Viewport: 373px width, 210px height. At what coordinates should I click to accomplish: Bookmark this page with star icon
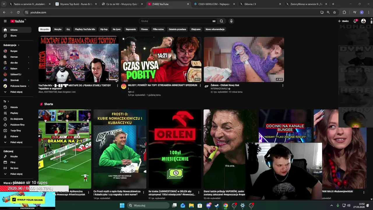[335, 12]
